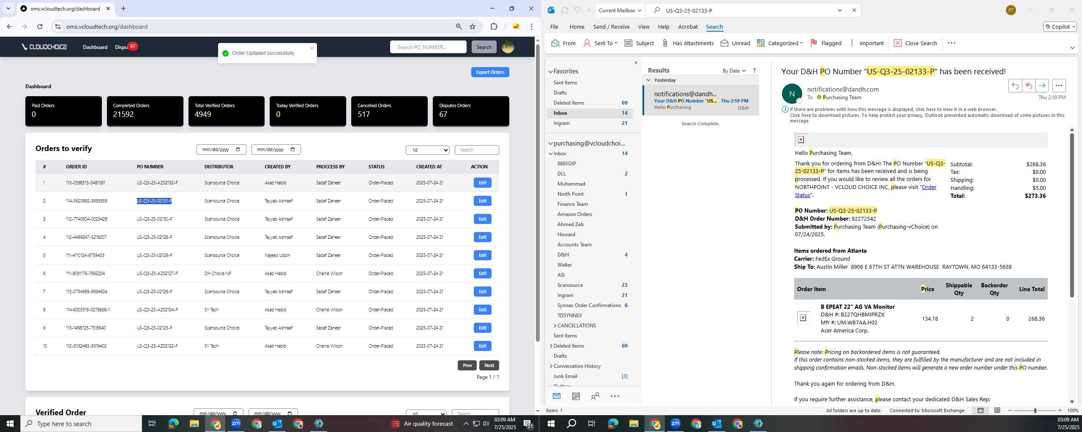This screenshot has height=432, width=1082.
Task: Open the Dashboard nav link
Action: [x=95, y=47]
